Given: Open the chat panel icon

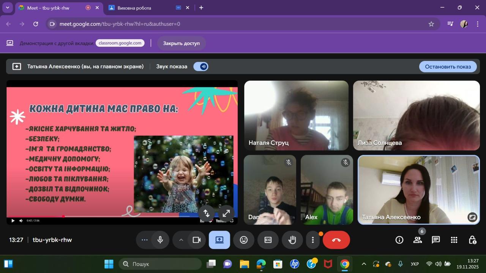Looking at the screenshot, I should 436,240.
